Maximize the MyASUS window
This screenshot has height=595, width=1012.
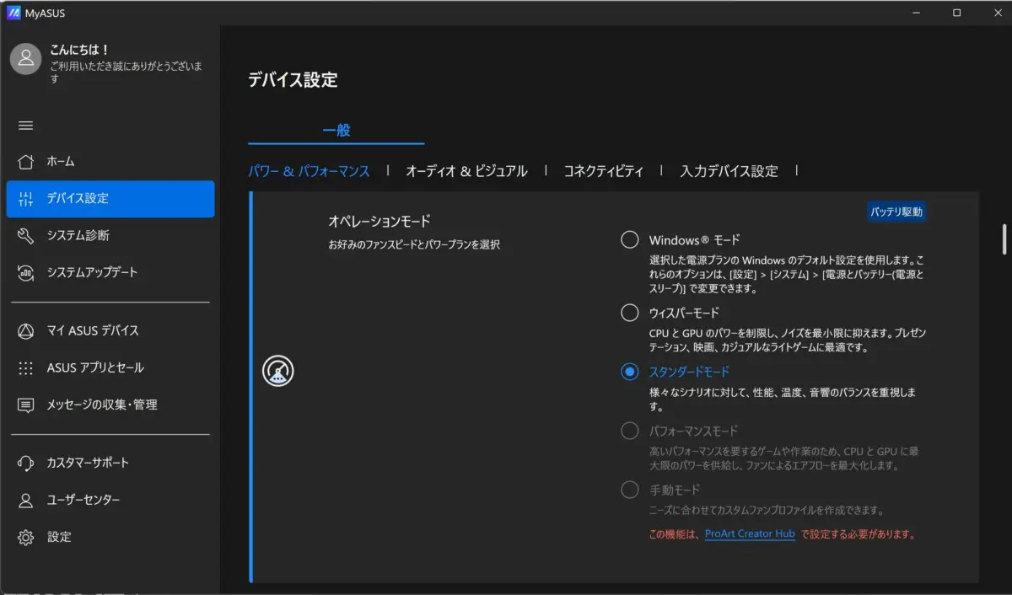956,13
